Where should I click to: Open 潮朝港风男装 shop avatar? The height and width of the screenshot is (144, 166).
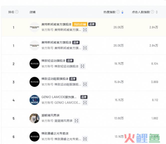(x=34, y=118)
